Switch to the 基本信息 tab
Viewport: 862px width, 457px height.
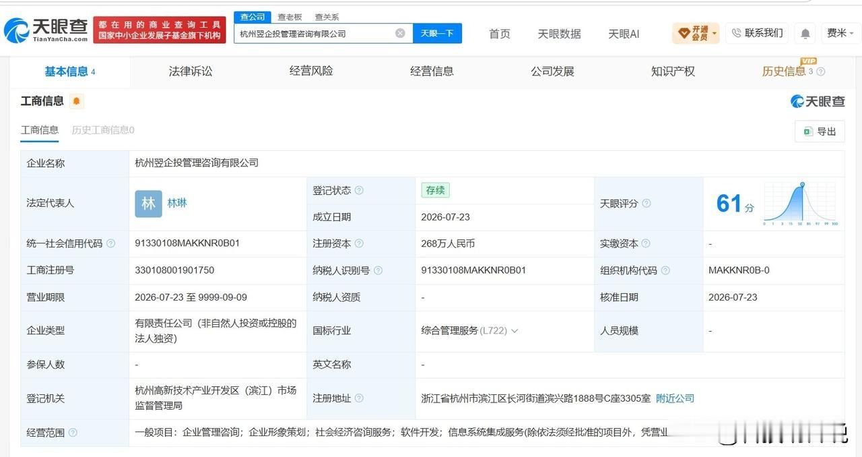tap(69, 71)
